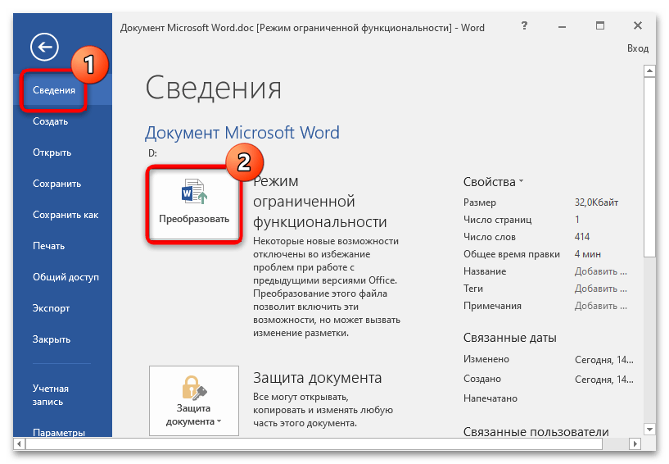Add a Название value via Добавить
Image resolution: width=669 pixels, height=464 pixels.
600,271
